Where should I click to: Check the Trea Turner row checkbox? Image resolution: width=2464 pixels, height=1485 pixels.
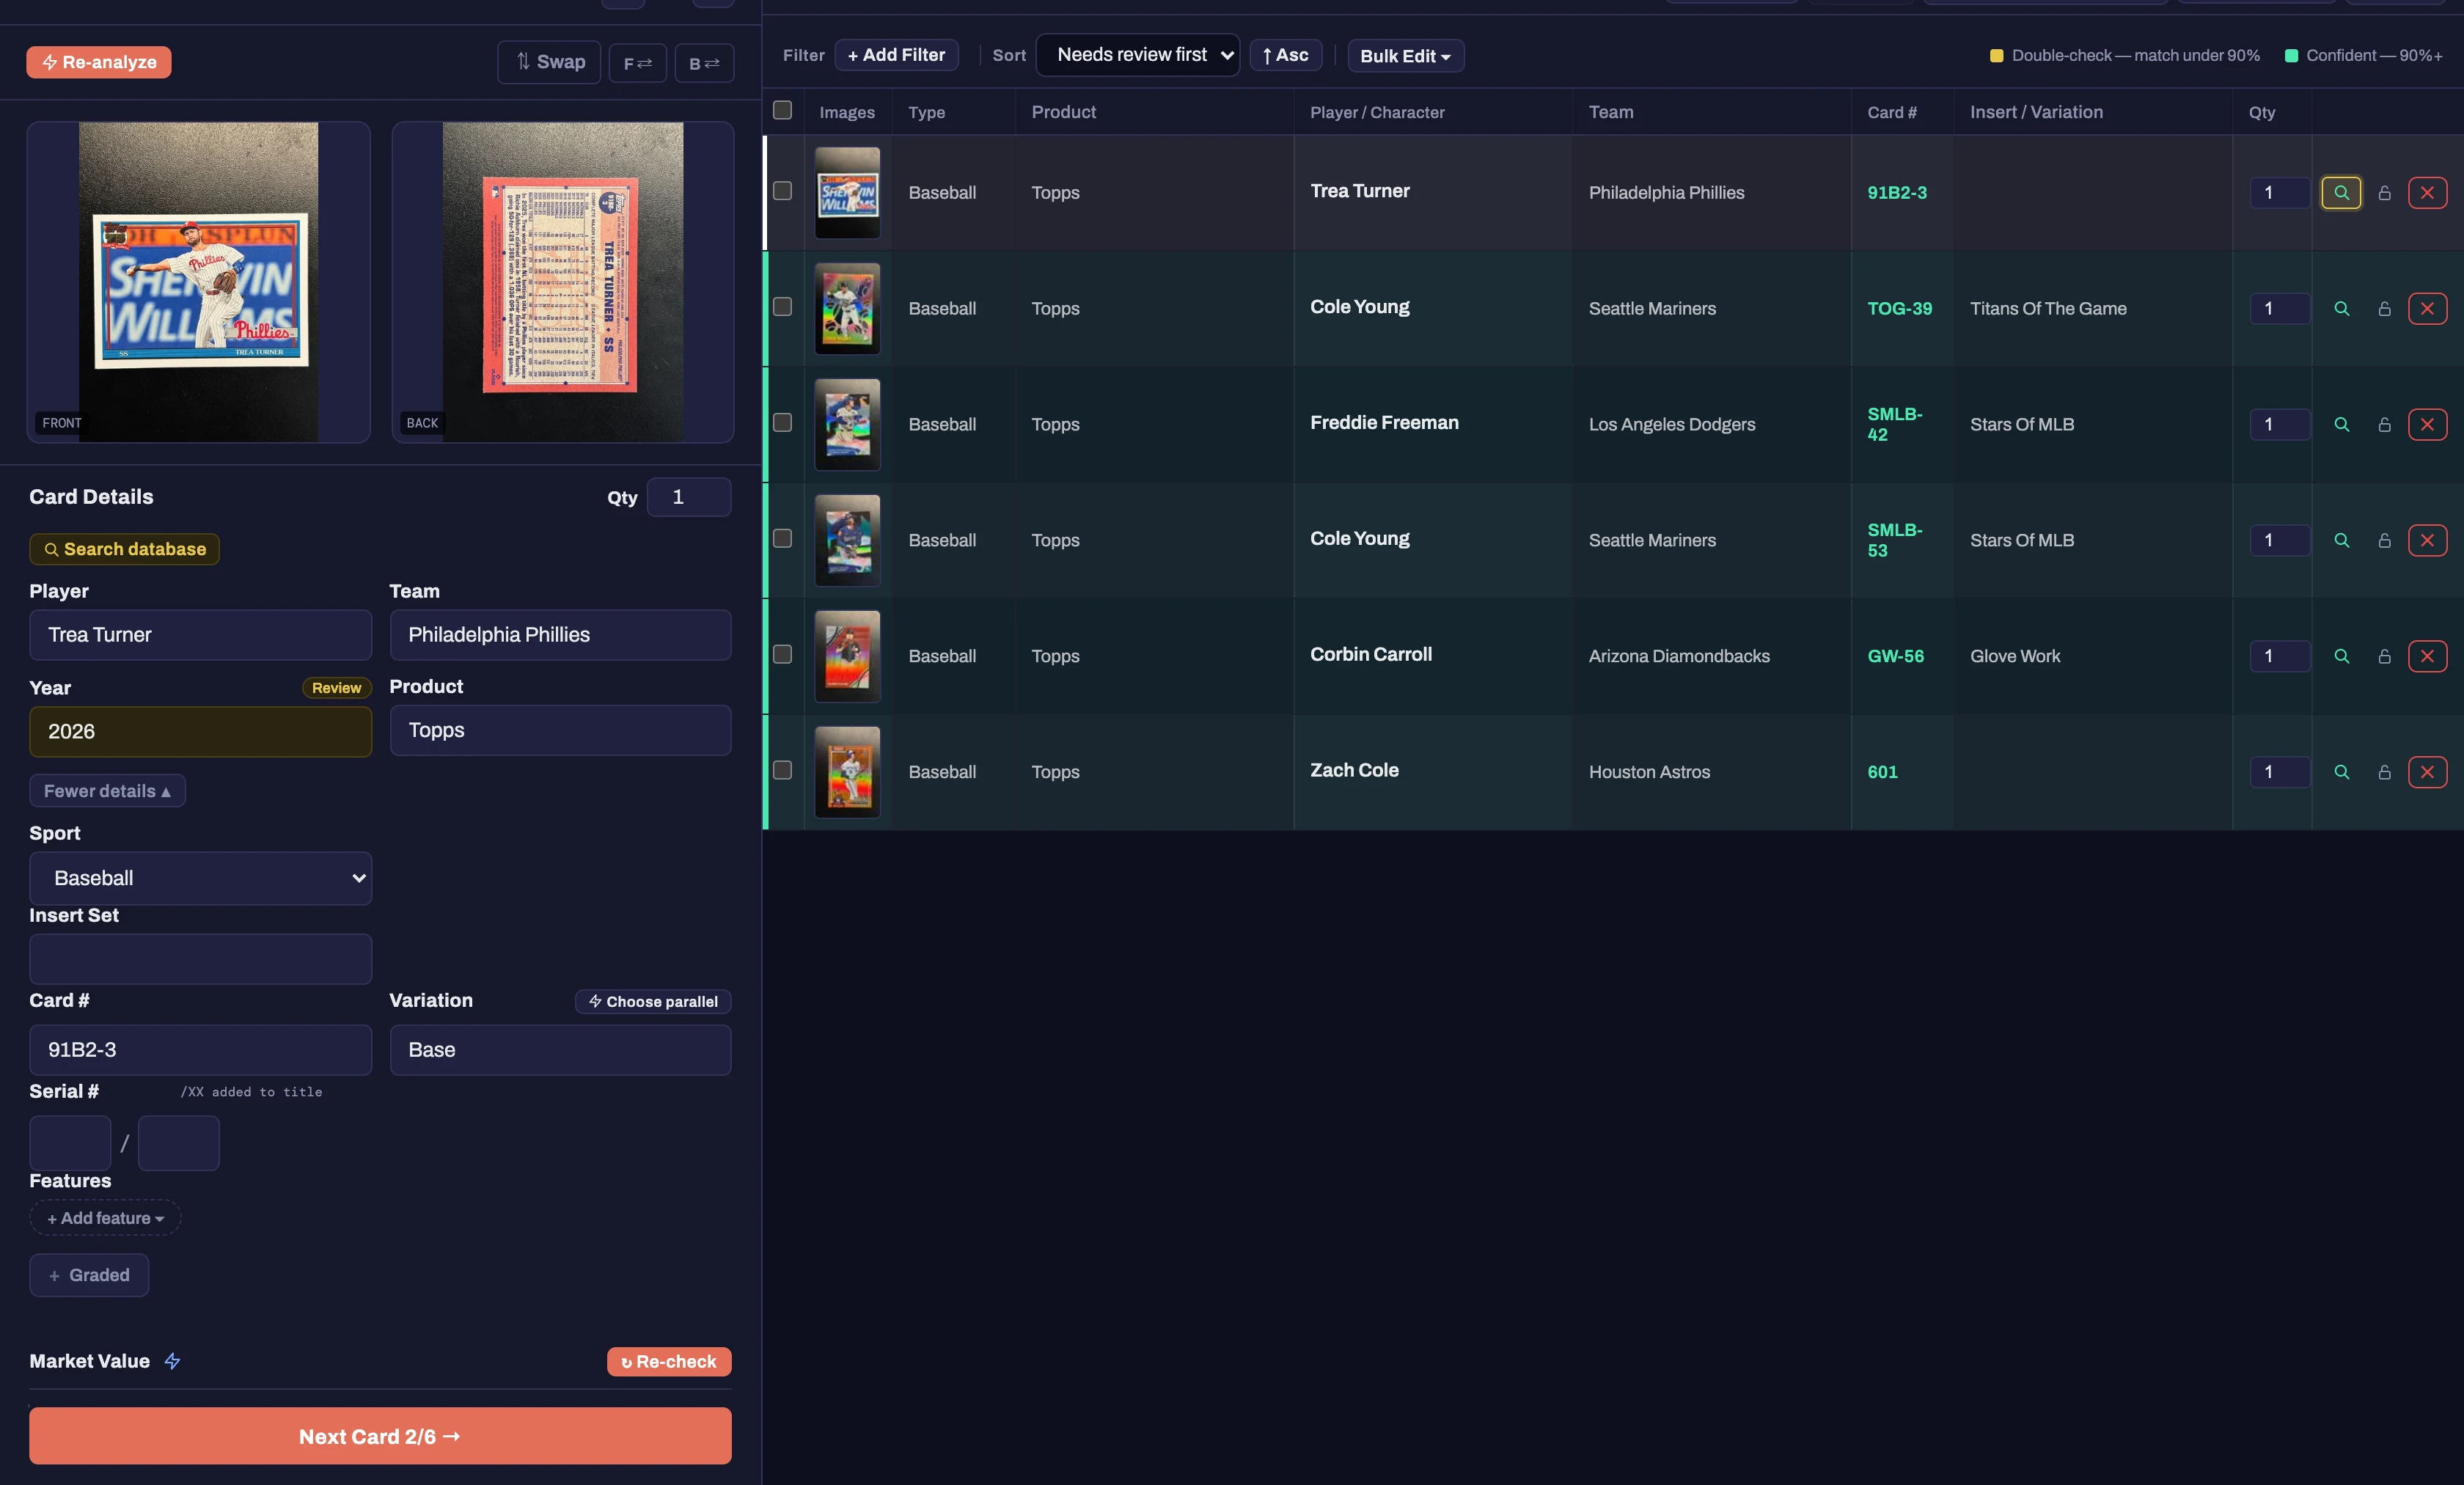(782, 191)
